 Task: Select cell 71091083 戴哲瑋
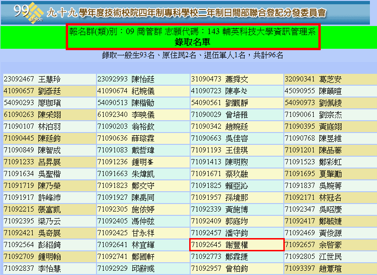[143, 150]
